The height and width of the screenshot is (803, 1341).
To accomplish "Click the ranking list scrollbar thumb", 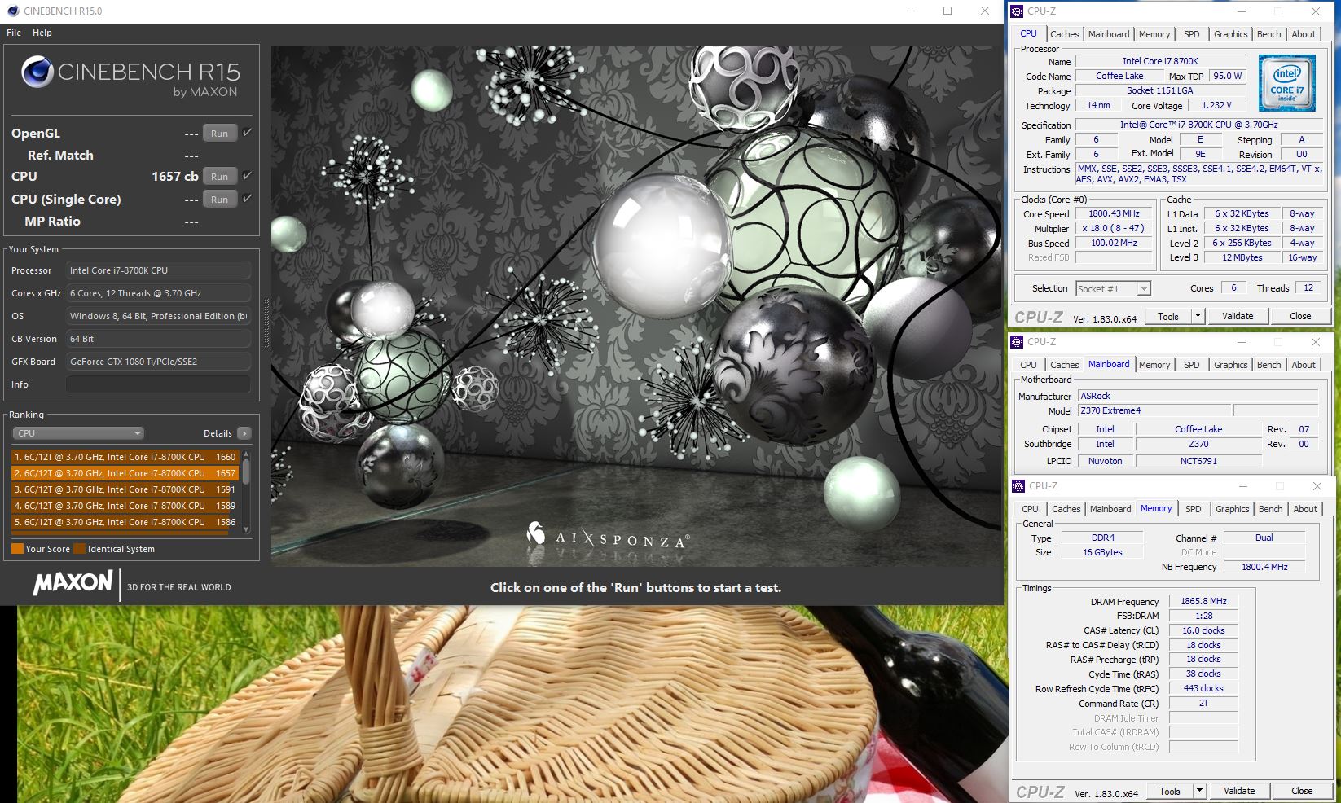I will tap(246, 472).
